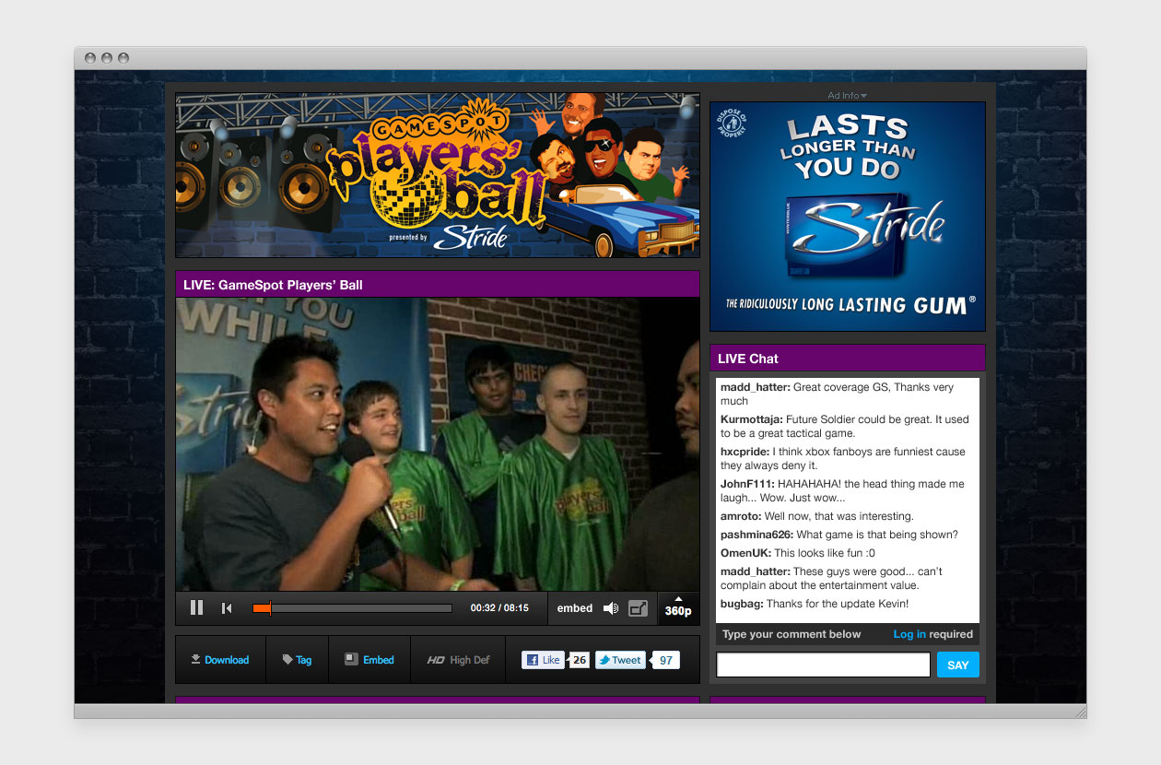Click the Tweet button
Image resolution: width=1161 pixels, height=765 pixels.
(x=620, y=660)
